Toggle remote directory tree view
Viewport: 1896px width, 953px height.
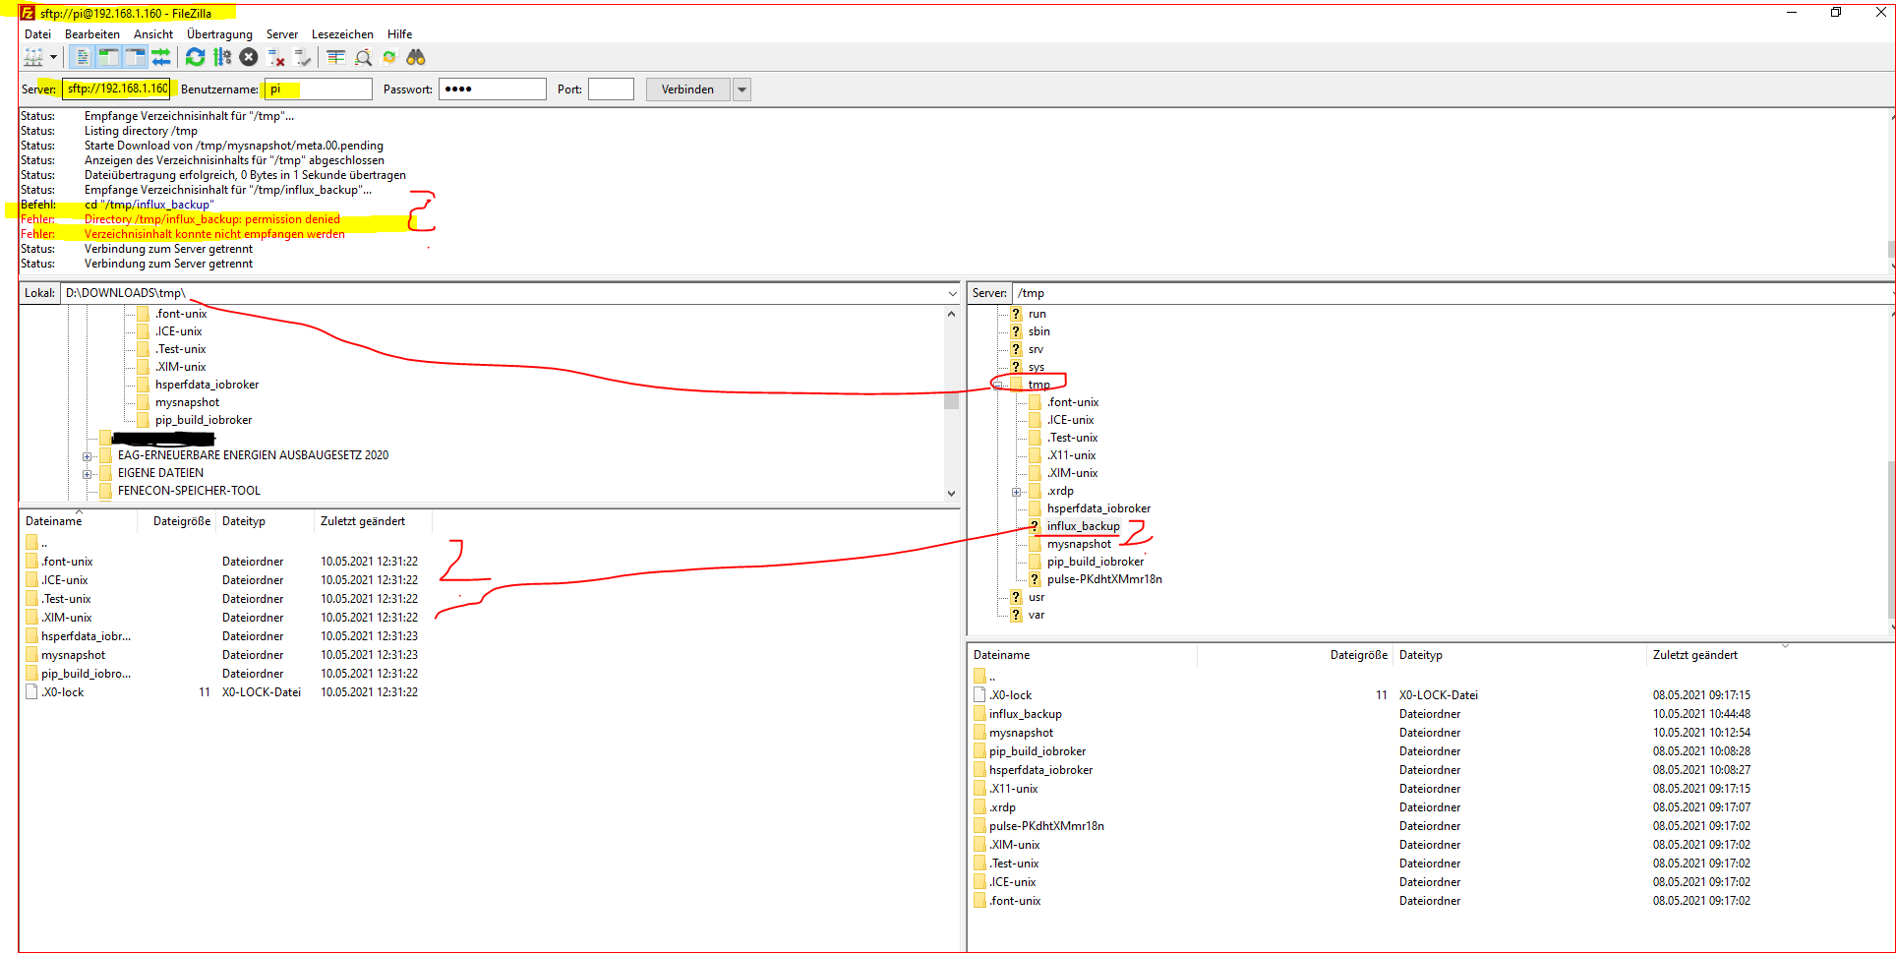(135, 58)
